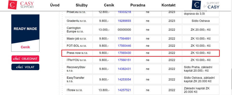Click the 2023 year in Grader4u row
The height and width of the screenshot is (95, 232).
pos(172,21)
